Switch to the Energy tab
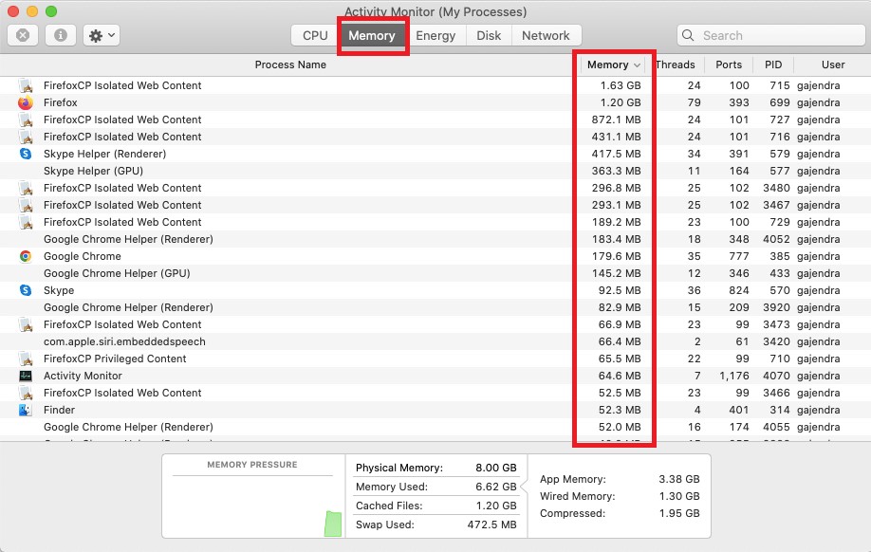871x552 pixels. coord(436,35)
